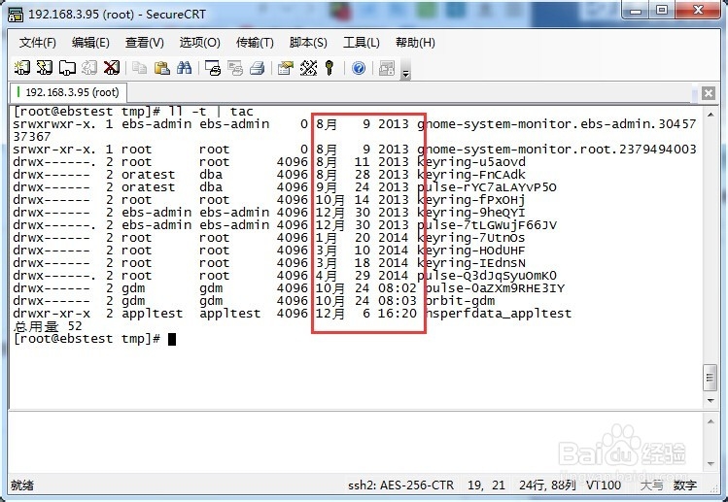Click the VT100 status bar entry
Screen dimensions: 728x502
click(x=604, y=485)
